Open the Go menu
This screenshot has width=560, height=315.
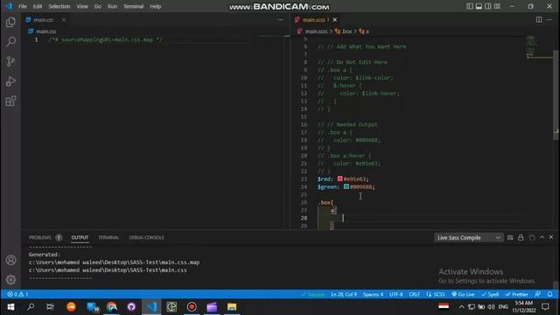[x=97, y=6]
